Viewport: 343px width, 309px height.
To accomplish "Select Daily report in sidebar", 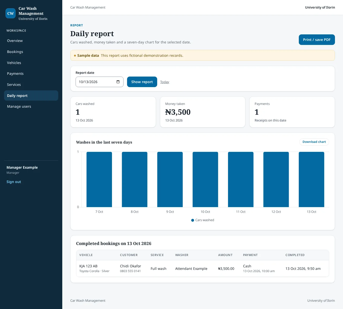I will click(x=31, y=96).
